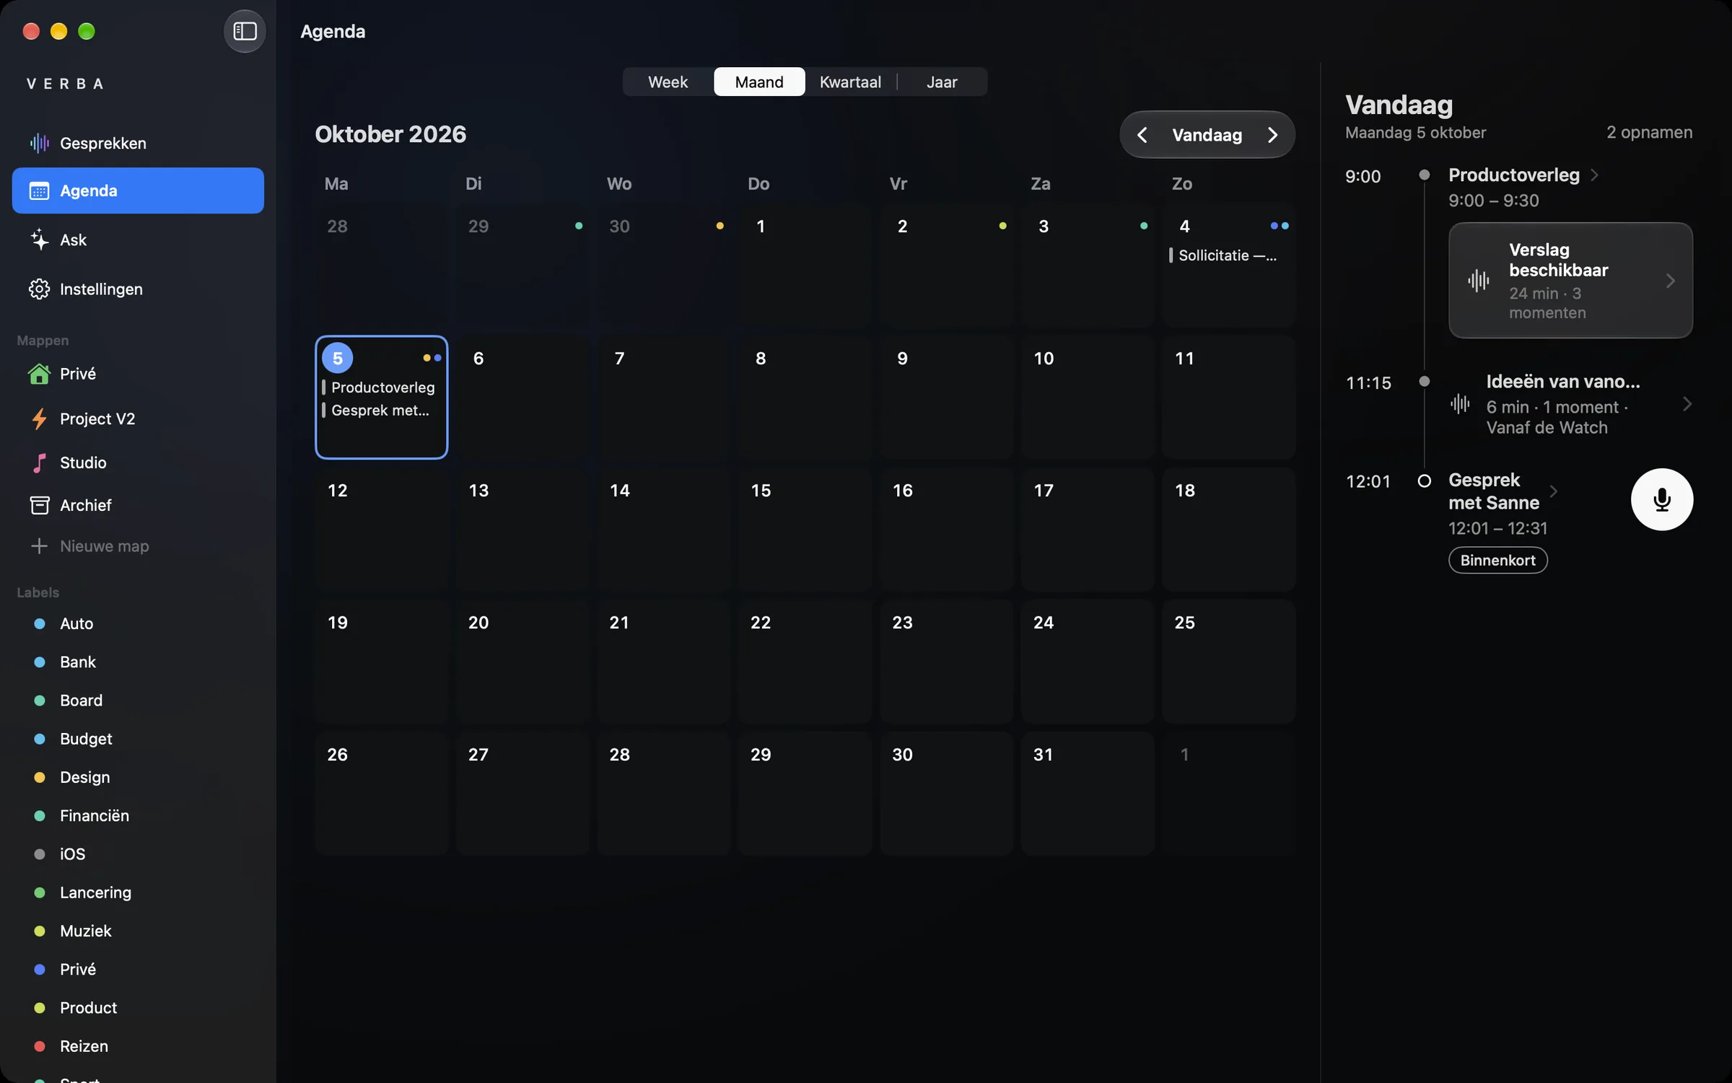
Task: Select grayed day 29 of September
Action: [522, 265]
